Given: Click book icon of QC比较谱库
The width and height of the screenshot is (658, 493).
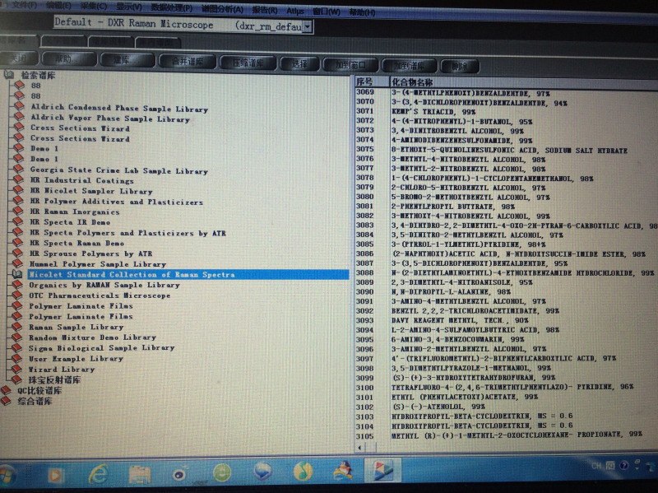Looking at the screenshot, I should tap(6, 390).
